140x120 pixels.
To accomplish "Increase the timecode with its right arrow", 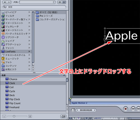I will click(x=95, y=110).
